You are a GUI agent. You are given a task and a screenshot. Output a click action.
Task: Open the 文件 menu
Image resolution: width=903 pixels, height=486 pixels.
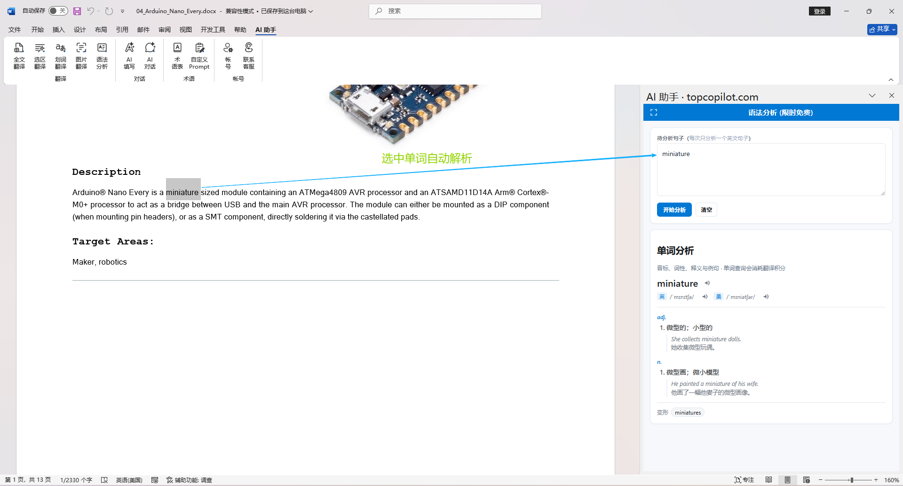point(15,30)
